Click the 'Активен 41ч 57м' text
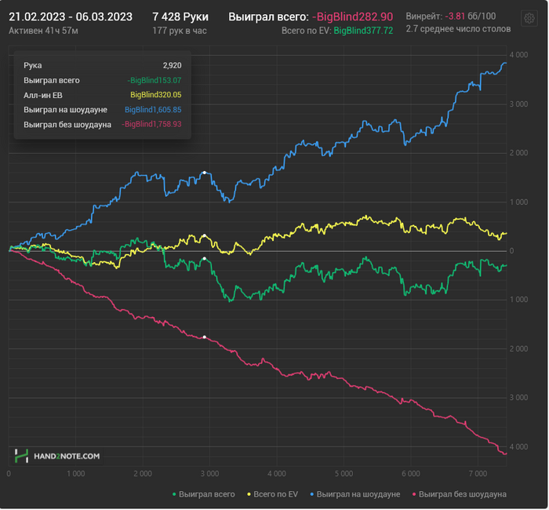The width and height of the screenshot is (549, 510). pyautogui.click(x=43, y=31)
